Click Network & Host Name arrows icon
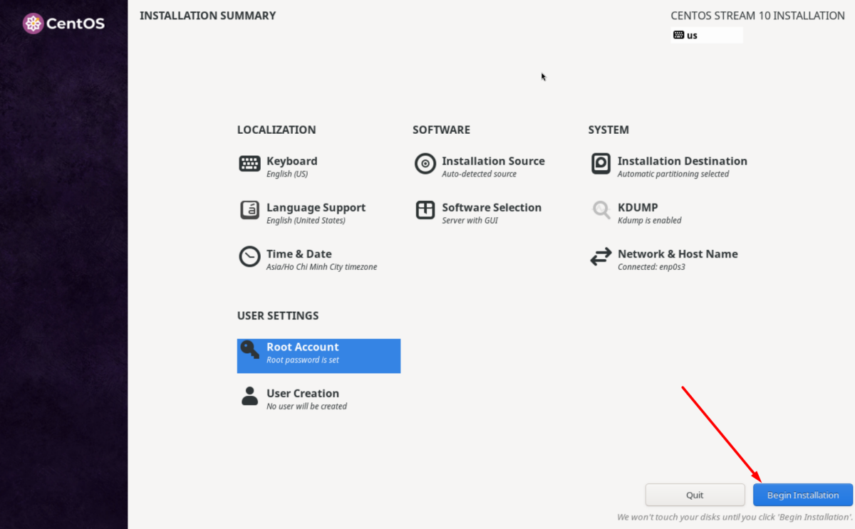Screen dimensions: 855x529 coord(601,257)
